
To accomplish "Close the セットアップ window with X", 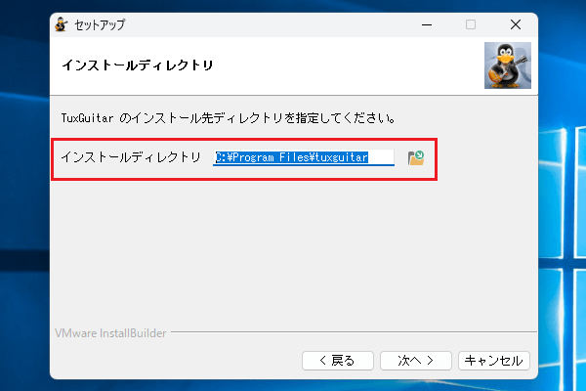I will tap(515, 24).
